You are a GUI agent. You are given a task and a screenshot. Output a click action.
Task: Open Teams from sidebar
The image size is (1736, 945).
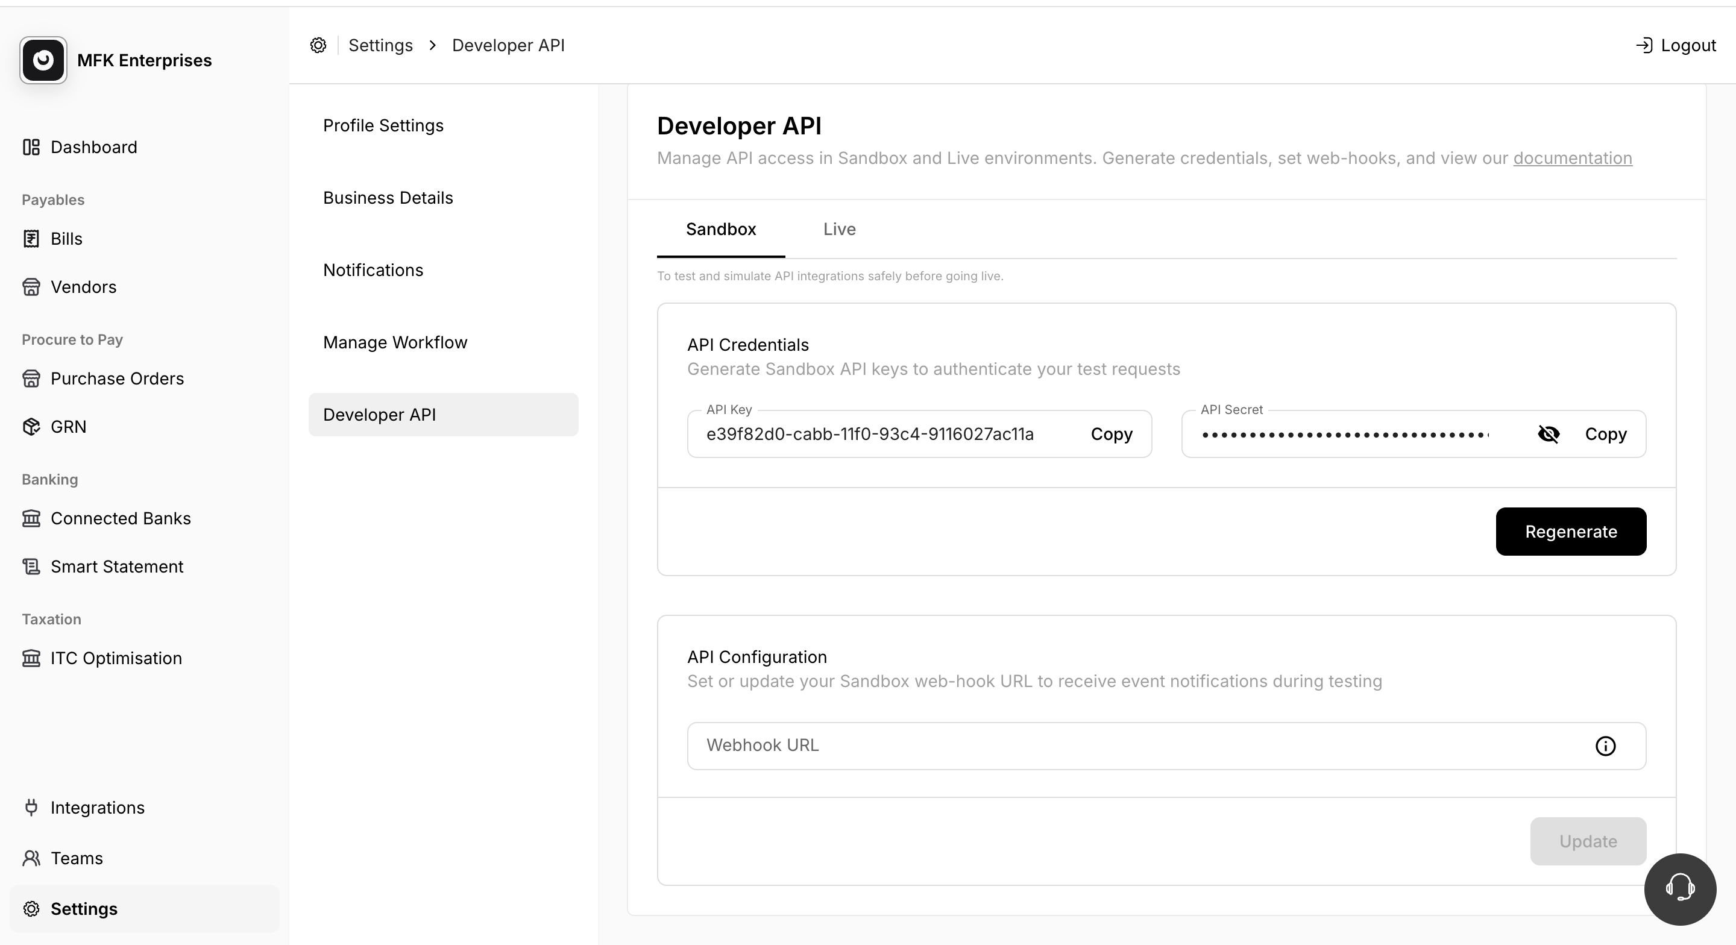(76, 858)
